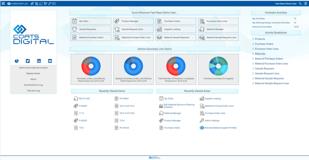This screenshot has width=309, height=160.
Task: Open Material Manager tile
Action: 218,29
